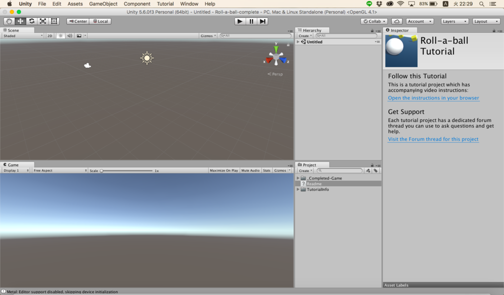
Task: Open the Hierarchy Create dropdown
Action: coord(305,35)
